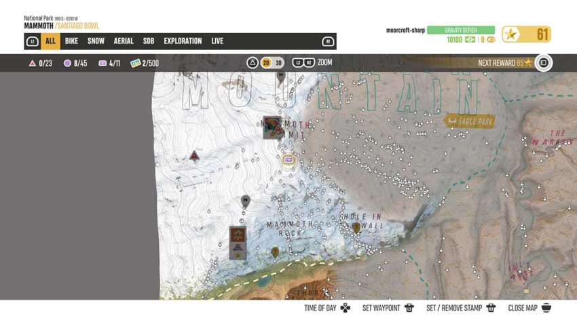577x324 pixels.
Task: Click the SET WAYPOINT label
Action: pyautogui.click(x=381, y=308)
